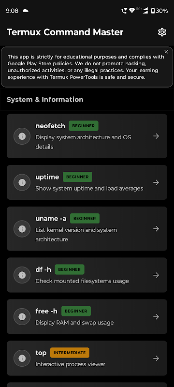Select the top command title

[41, 353]
